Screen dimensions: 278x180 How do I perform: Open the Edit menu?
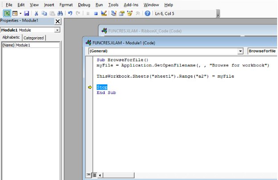pos(21,5)
